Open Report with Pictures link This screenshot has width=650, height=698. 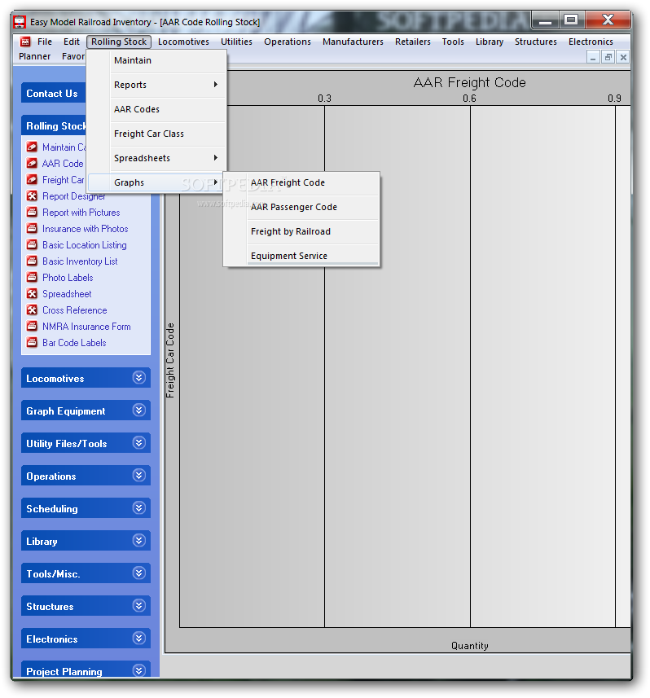tap(81, 213)
